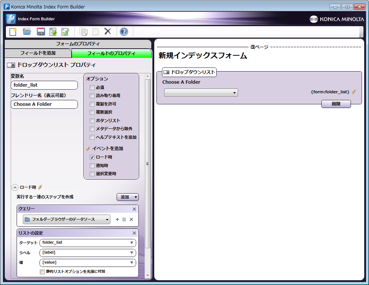The height and width of the screenshot is (285, 369).
Task: Enable 複数選択 checkbox
Action: pos(92,112)
